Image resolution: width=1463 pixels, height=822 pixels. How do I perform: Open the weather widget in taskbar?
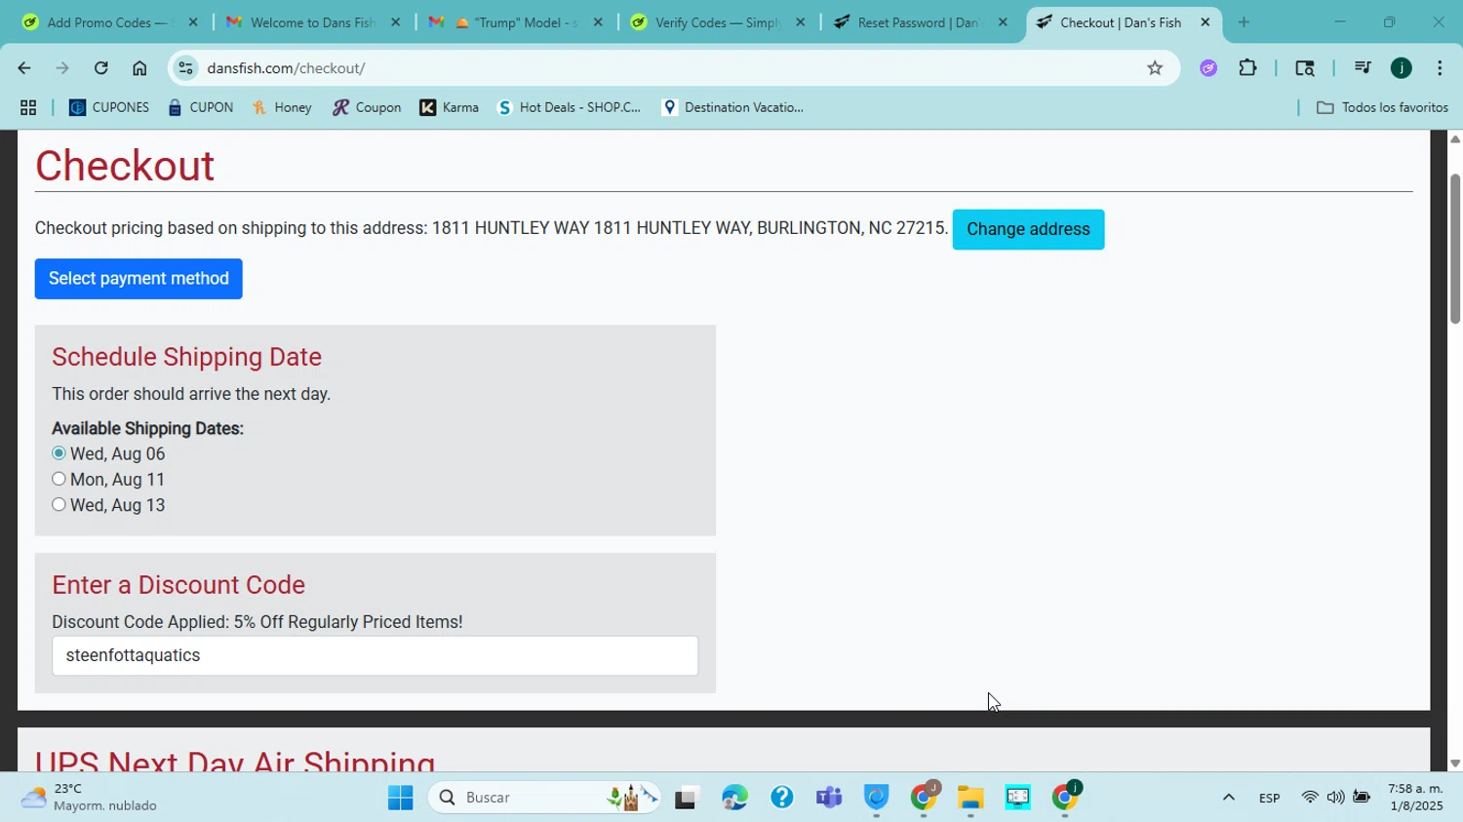pos(90,798)
